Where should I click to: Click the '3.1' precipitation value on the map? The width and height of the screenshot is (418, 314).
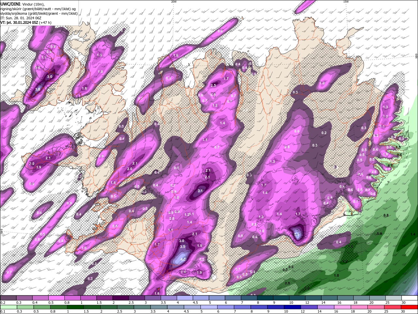(x=200, y=191)
